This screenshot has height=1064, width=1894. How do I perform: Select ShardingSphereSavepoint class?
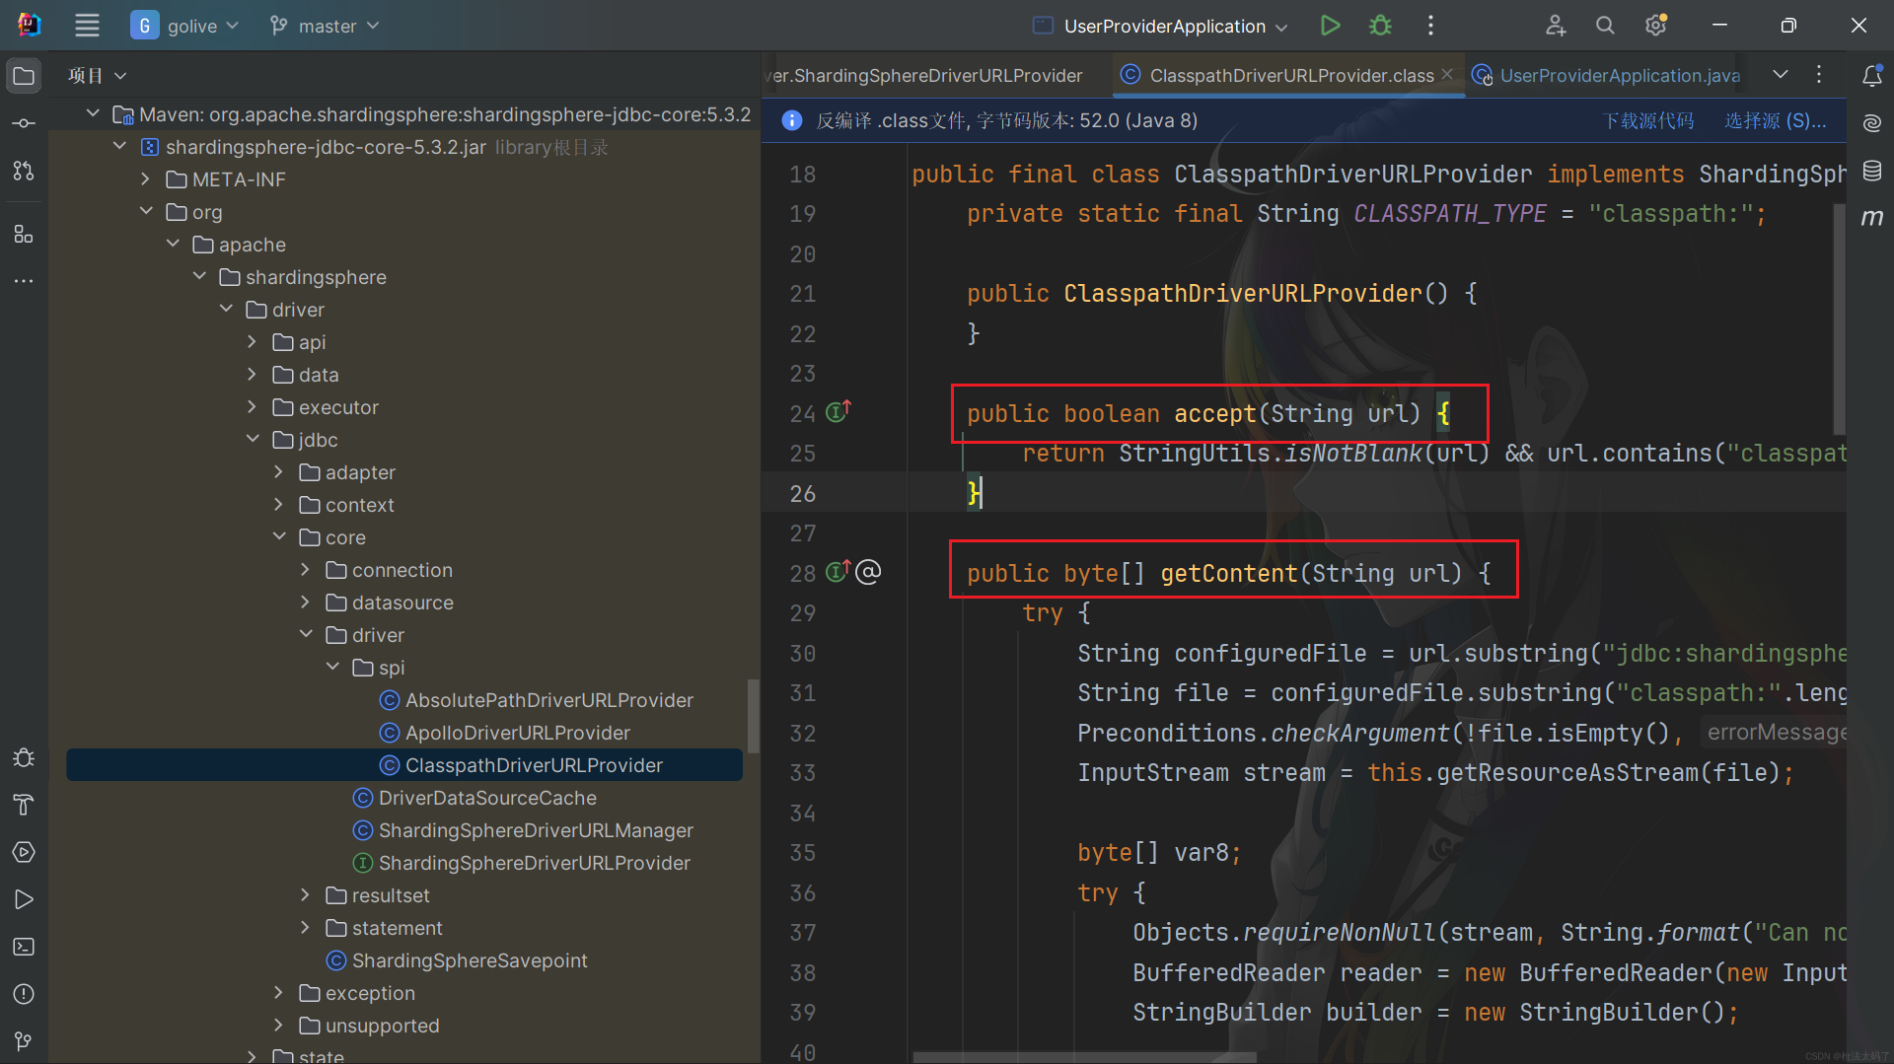click(x=457, y=960)
